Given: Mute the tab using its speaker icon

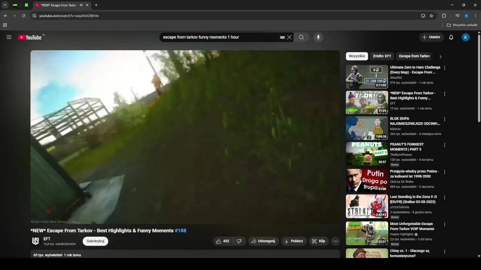Looking at the screenshot, I should pos(81,5).
